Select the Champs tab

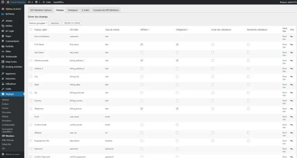[60, 10]
